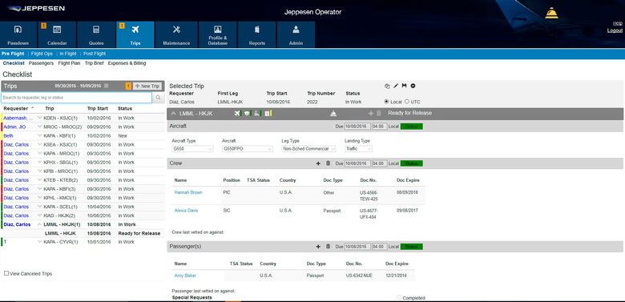Open the Landing Type dropdown
The width and height of the screenshot is (625, 302).
click(358, 149)
